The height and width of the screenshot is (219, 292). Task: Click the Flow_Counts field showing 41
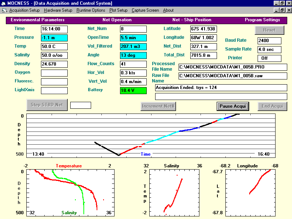tap(133, 64)
